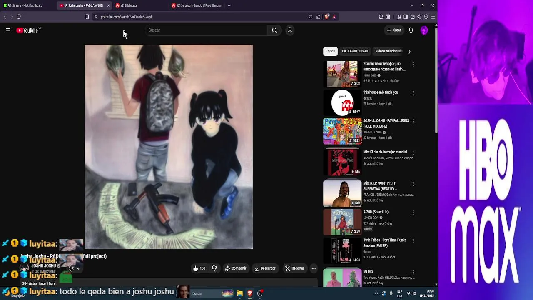Screen dimensions: 533x300
Task: Open the browser main menu icon
Action: coord(433,17)
